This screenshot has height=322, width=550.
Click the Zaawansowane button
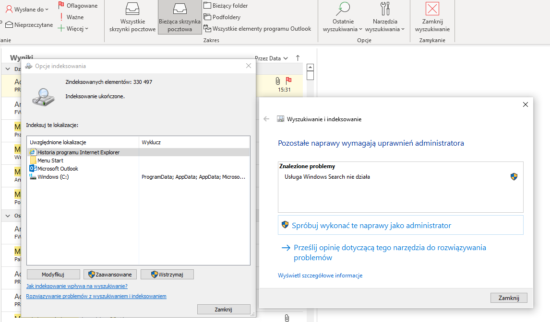pyautogui.click(x=110, y=275)
